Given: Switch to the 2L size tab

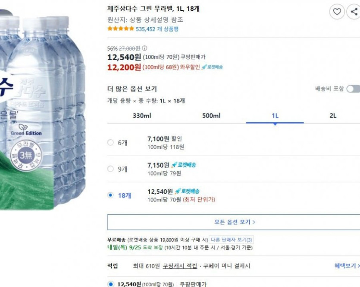Looking at the screenshot, I should tap(333, 116).
